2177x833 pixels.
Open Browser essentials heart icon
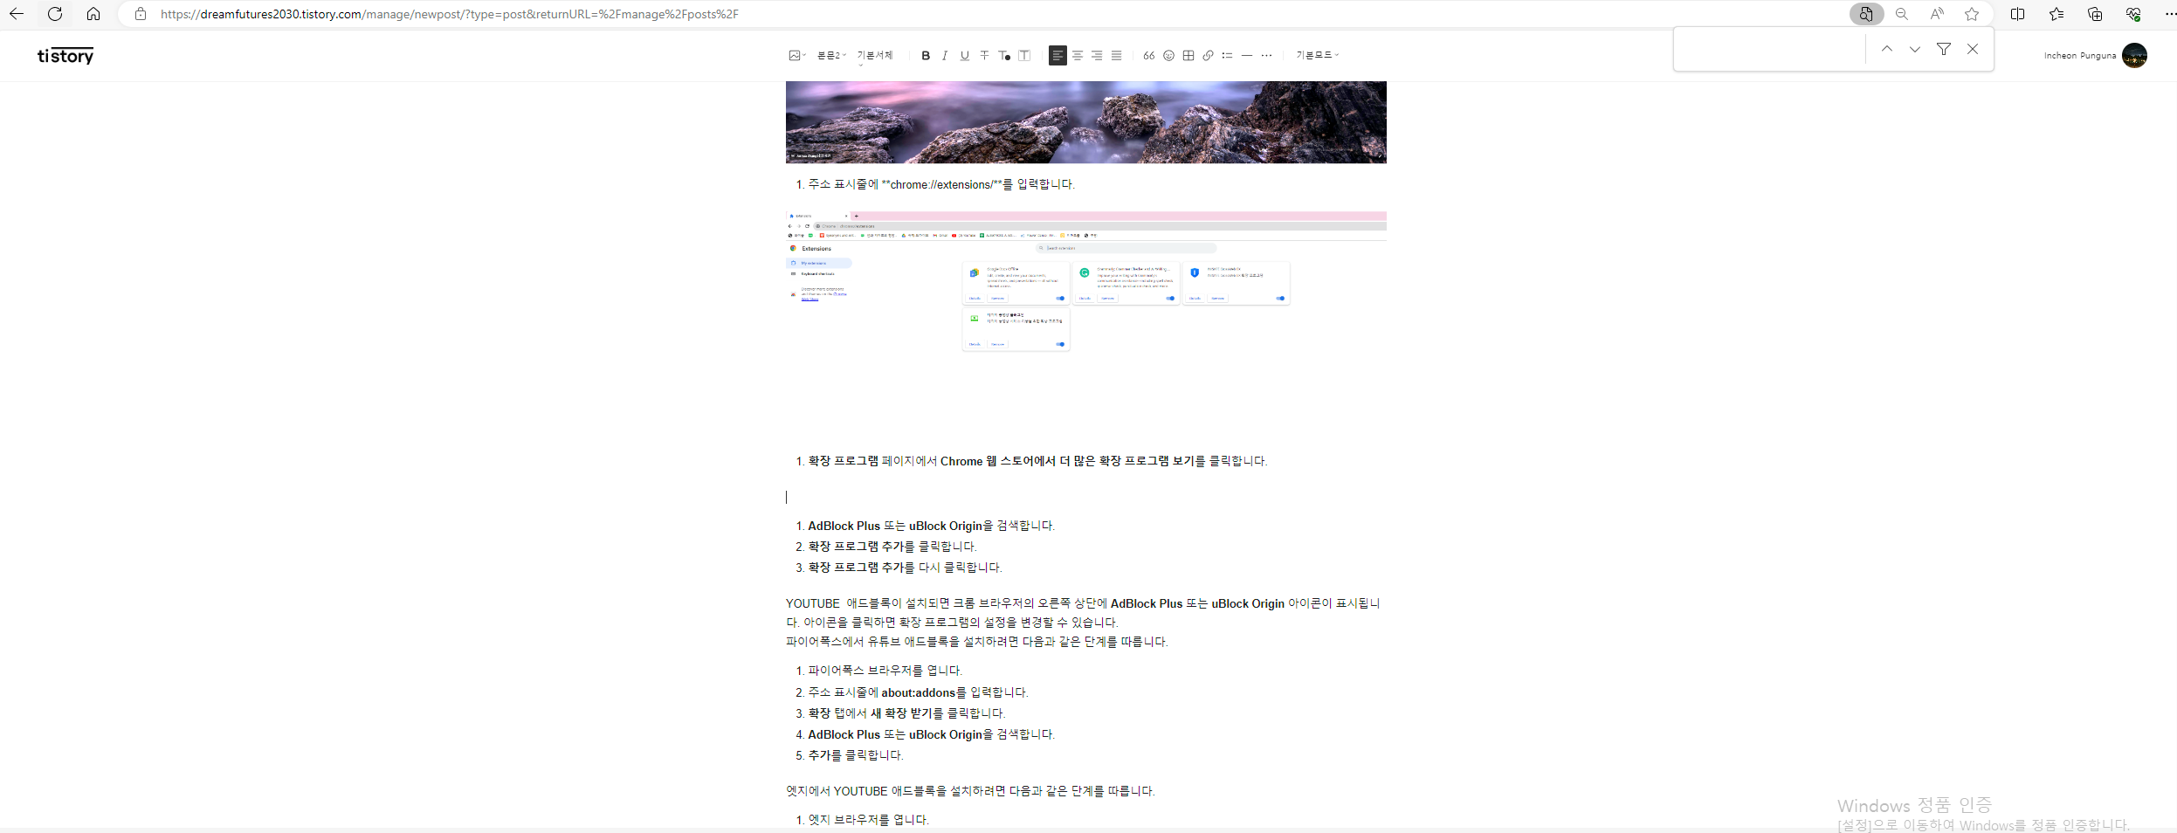pos(2133,14)
